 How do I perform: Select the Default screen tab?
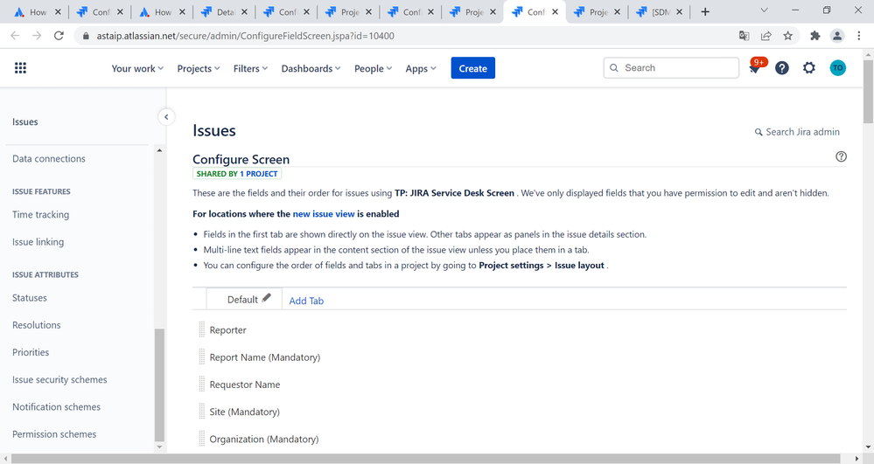click(x=242, y=300)
